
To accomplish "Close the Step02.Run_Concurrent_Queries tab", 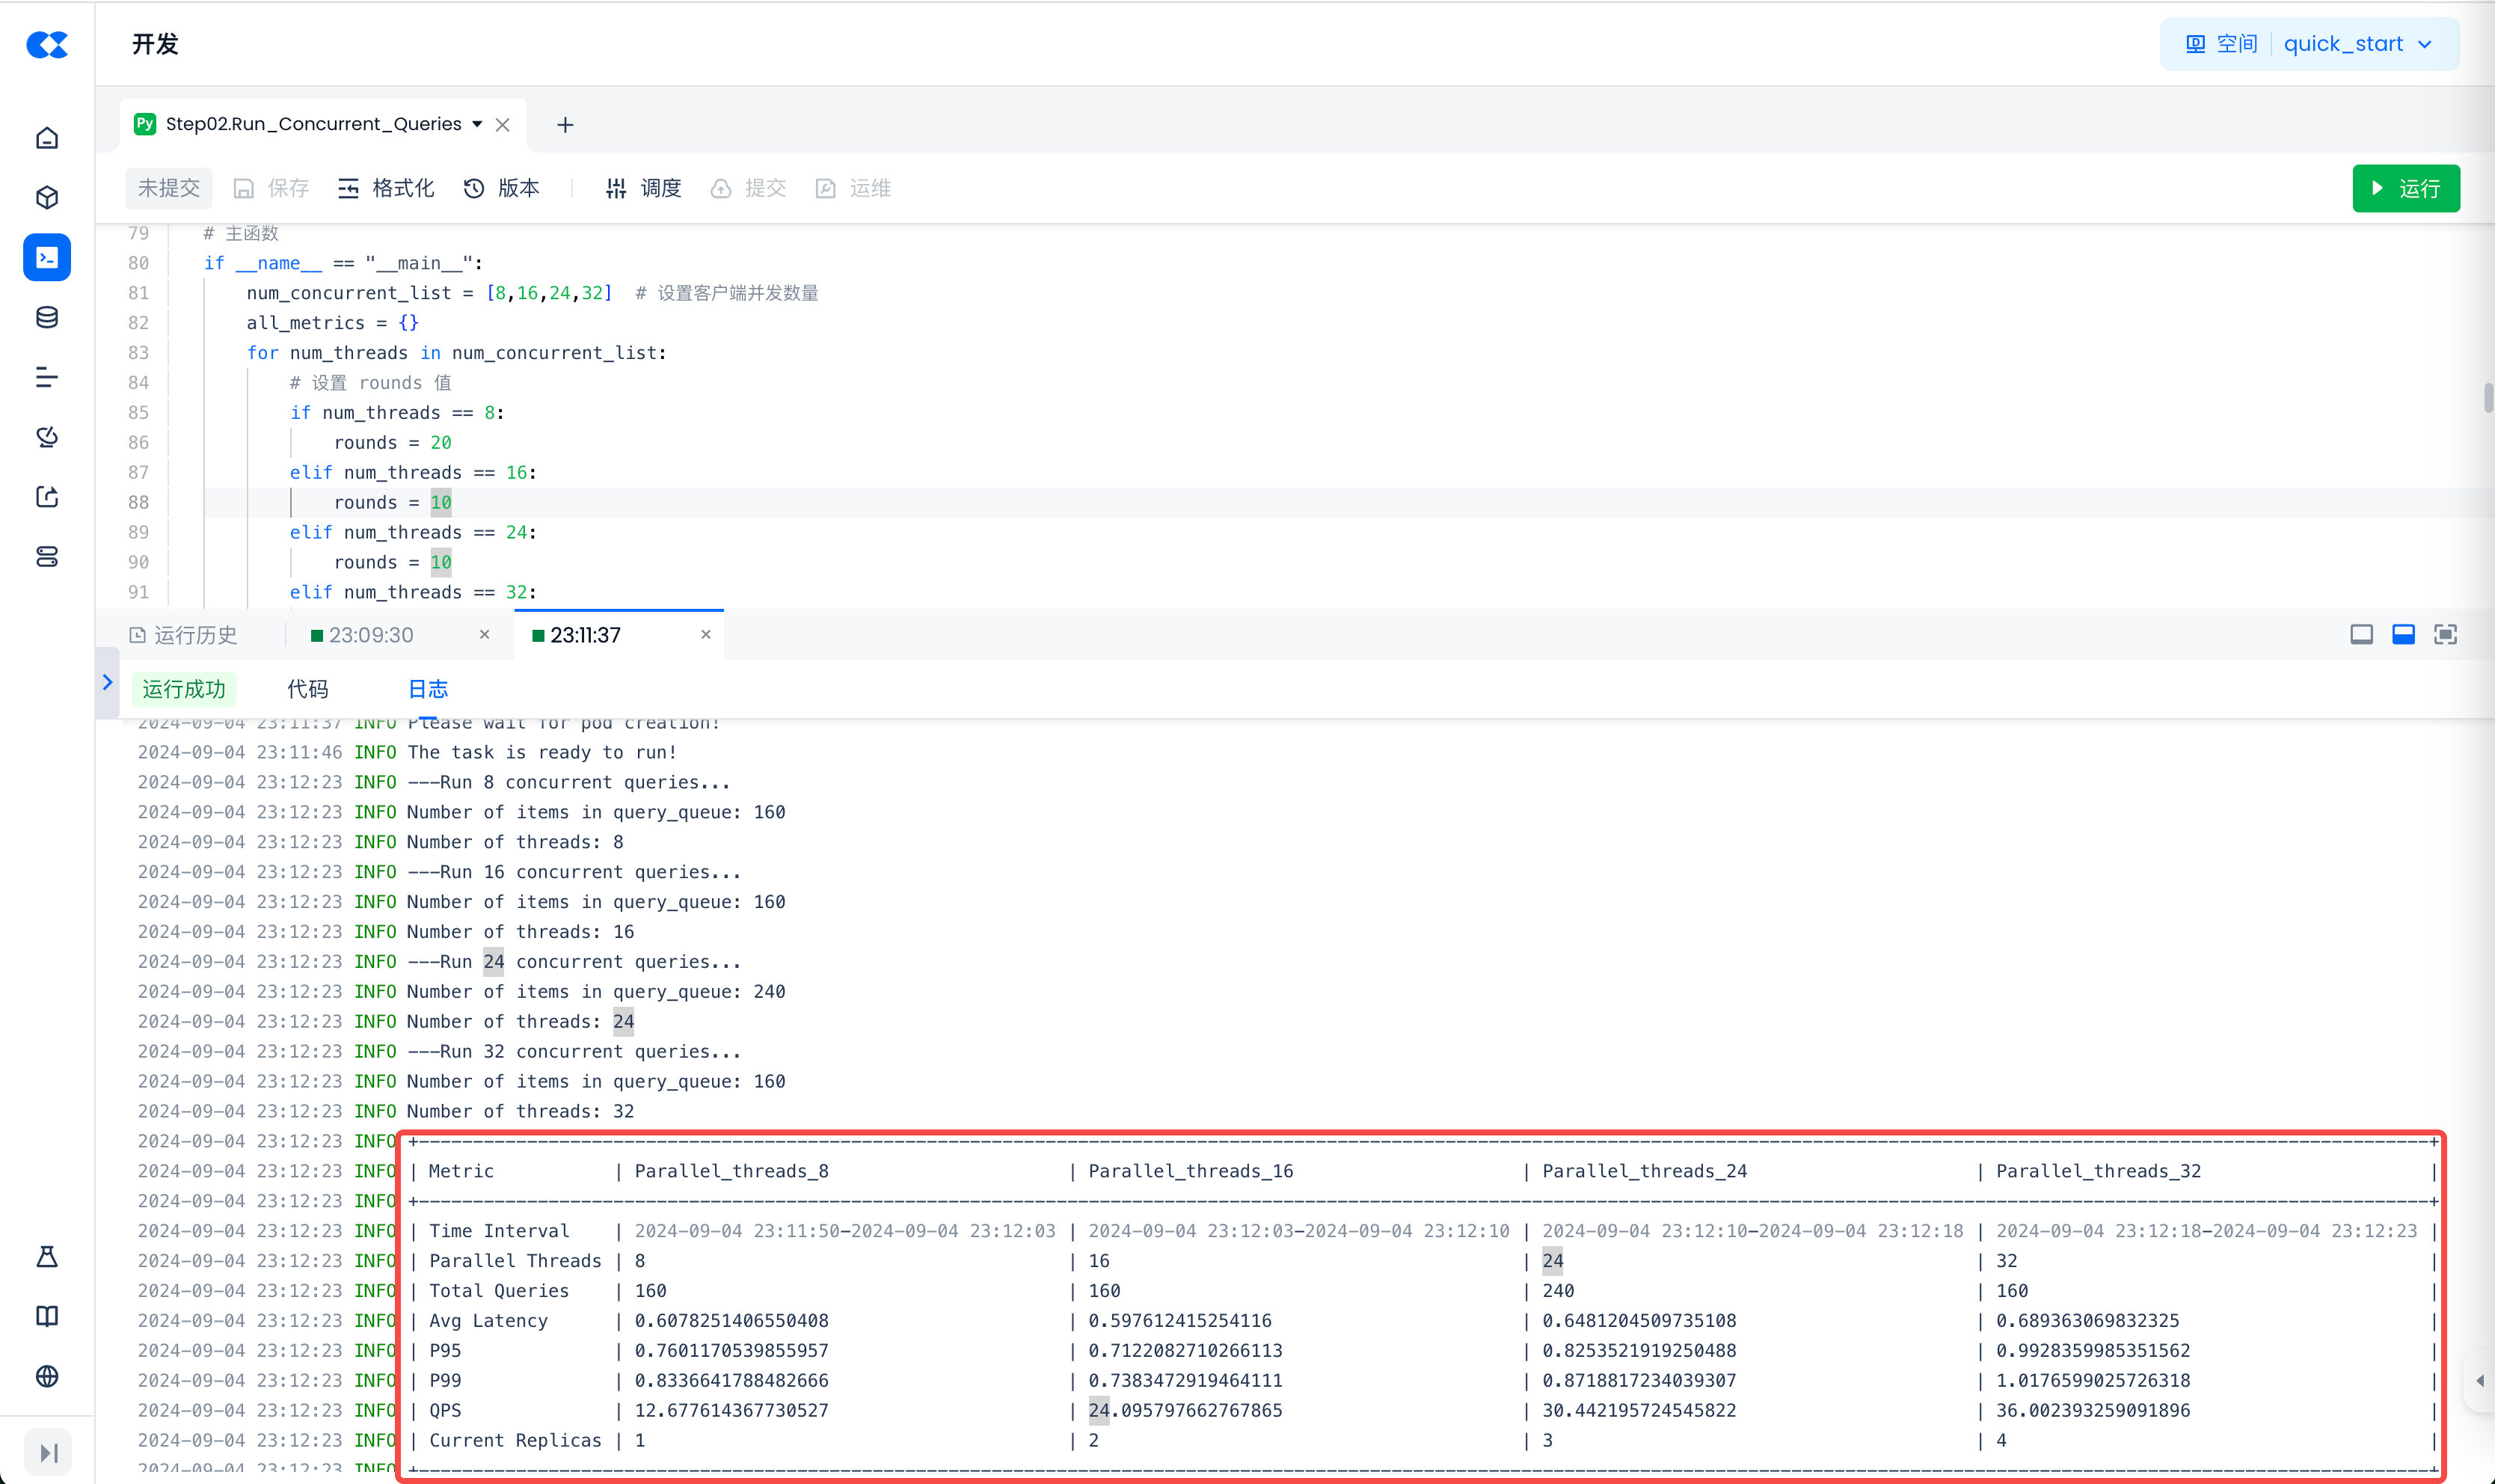I will (503, 125).
